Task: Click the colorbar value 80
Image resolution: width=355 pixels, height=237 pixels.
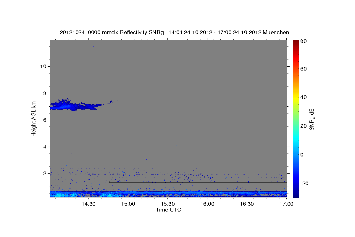Action: (x=304, y=41)
